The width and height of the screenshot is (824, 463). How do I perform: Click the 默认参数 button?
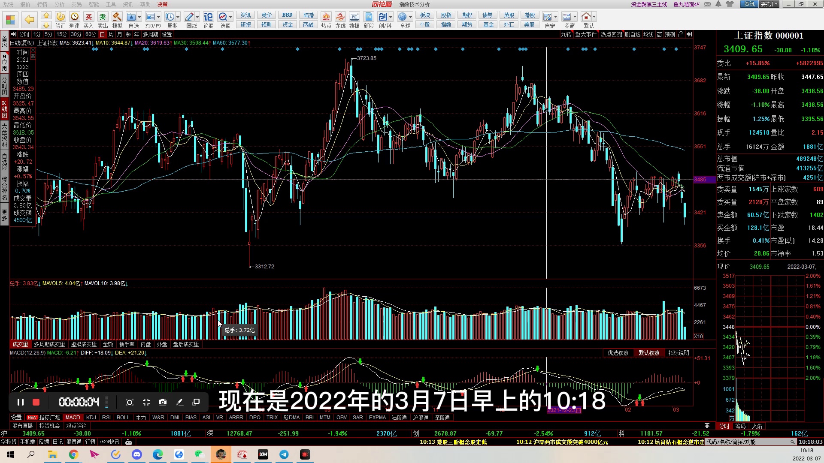[648, 353]
